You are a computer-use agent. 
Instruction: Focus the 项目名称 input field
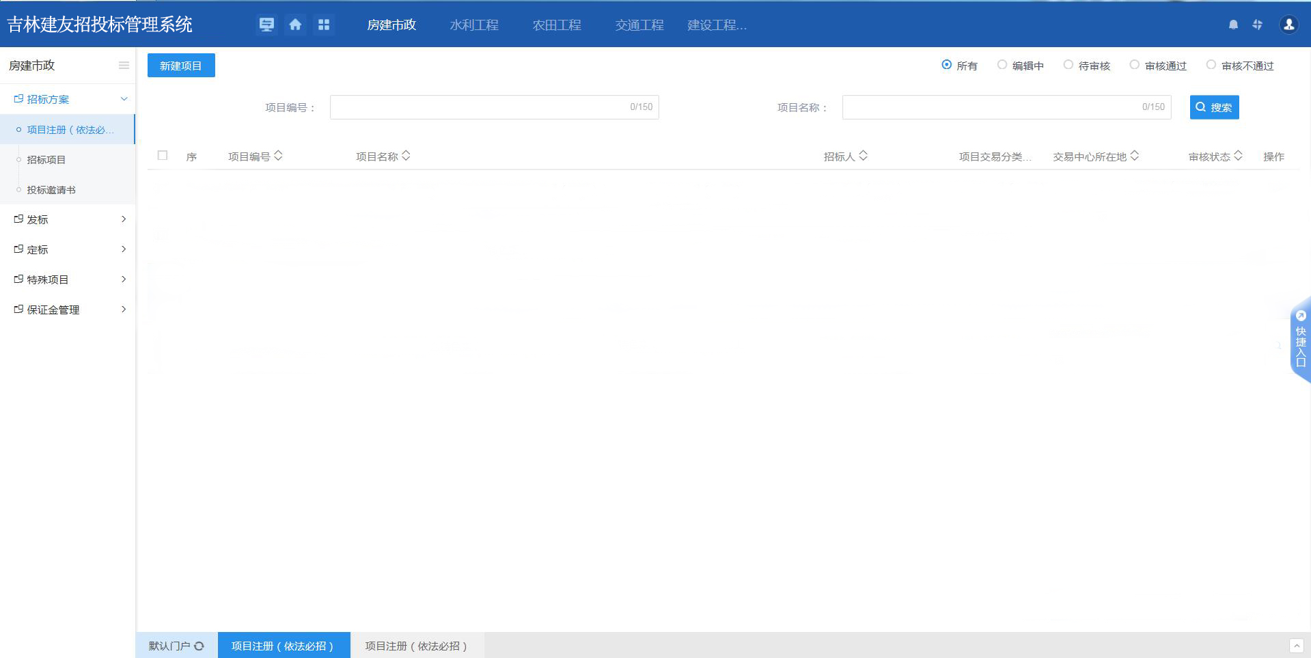click(x=1006, y=107)
